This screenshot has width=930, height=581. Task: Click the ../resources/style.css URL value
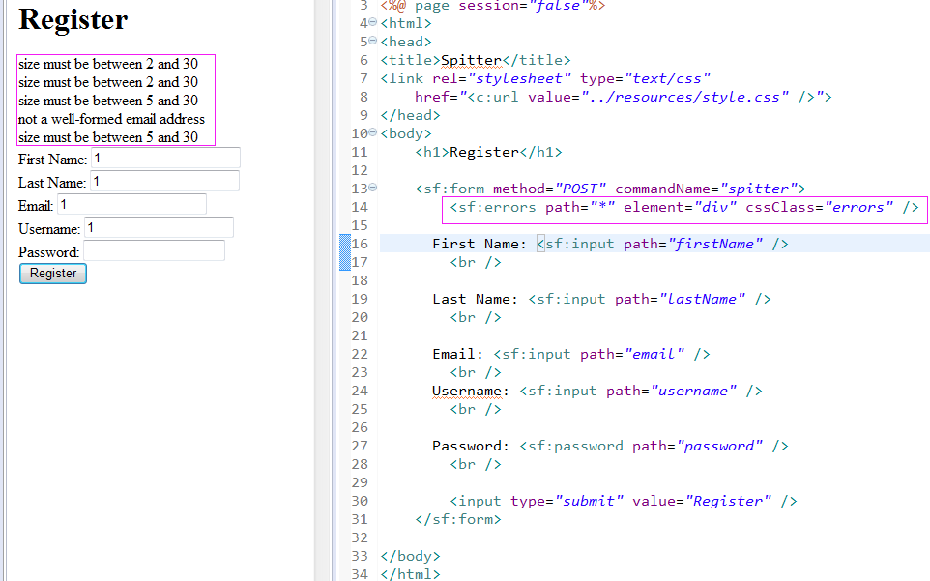(x=685, y=97)
